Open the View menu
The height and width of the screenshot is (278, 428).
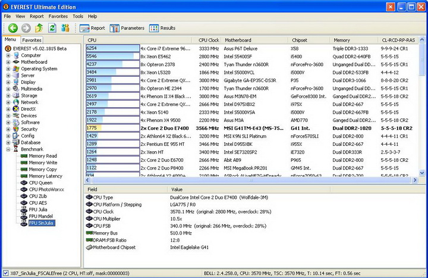click(x=20, y=17)
